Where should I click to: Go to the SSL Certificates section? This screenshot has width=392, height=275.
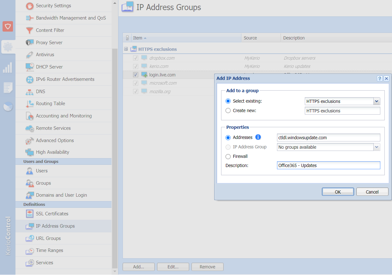pos(63,214)
